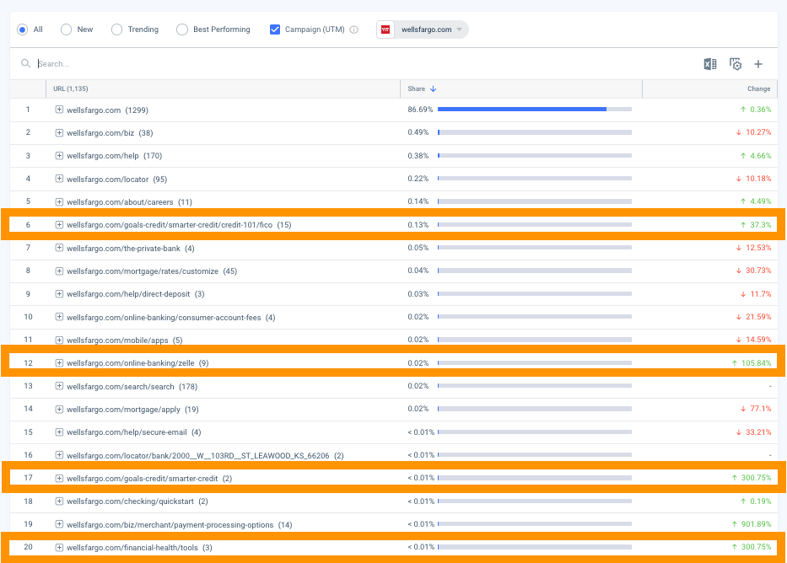
Task: Expand the about/careers row
Action: [59, 201]
